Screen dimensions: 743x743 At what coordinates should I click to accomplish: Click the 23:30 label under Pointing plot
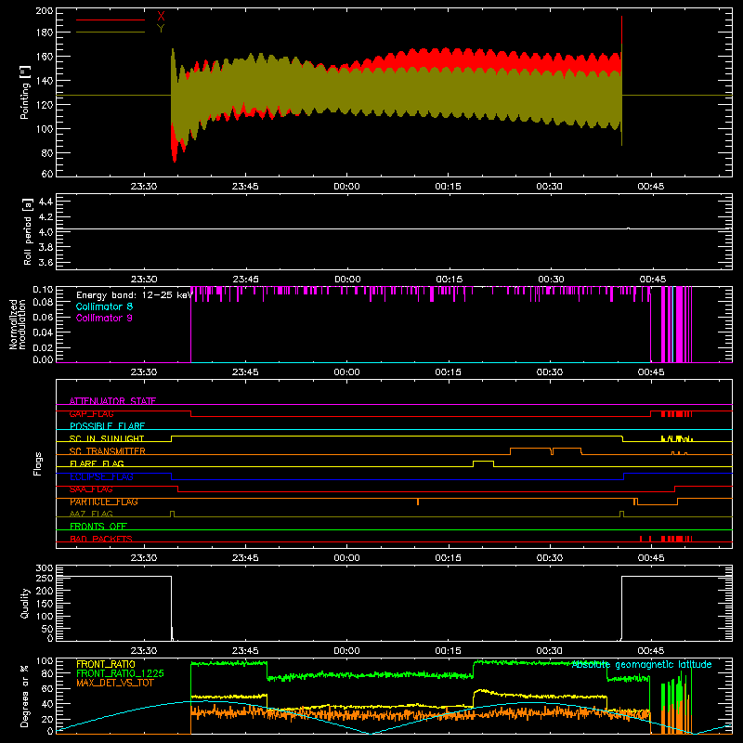(x=144, y=187)
